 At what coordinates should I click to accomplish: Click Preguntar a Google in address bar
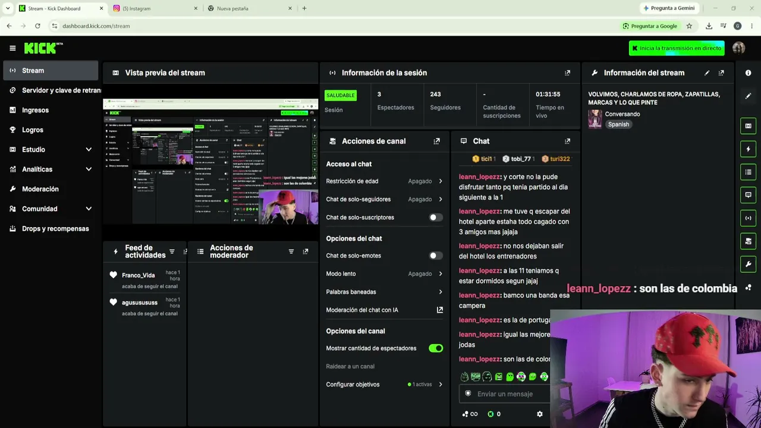(x=650, y=26)
